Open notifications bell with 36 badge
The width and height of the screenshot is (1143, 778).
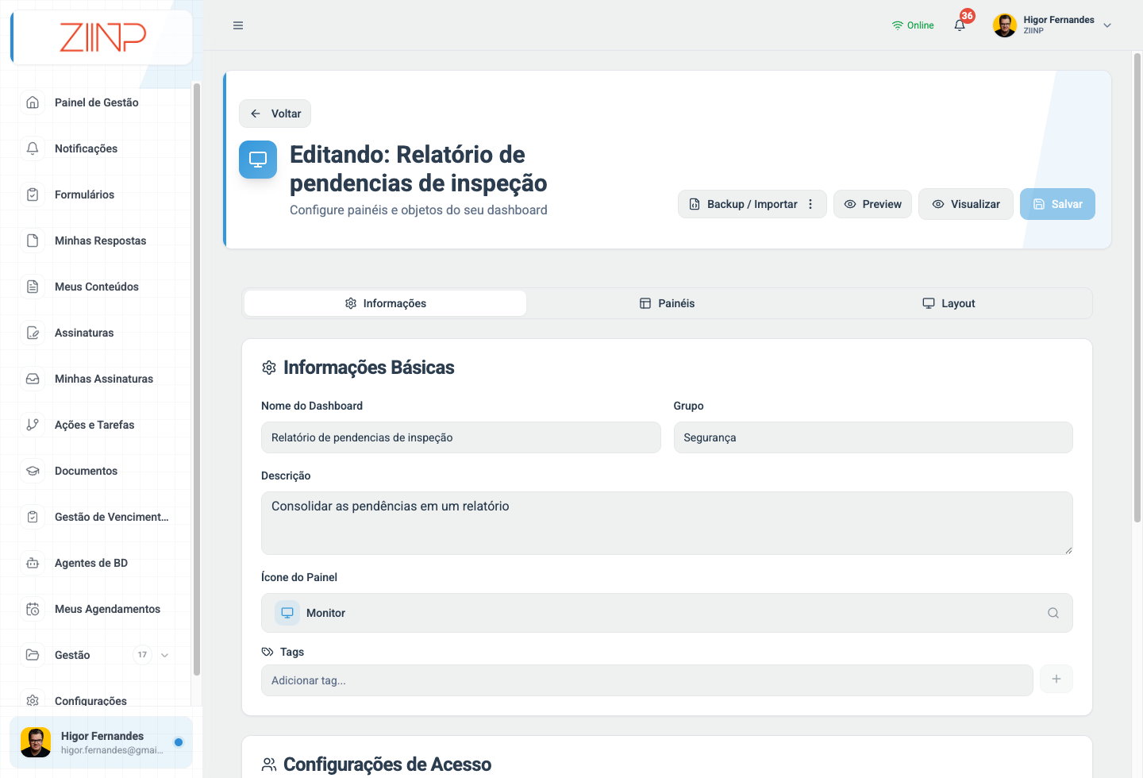pos(960,25)
